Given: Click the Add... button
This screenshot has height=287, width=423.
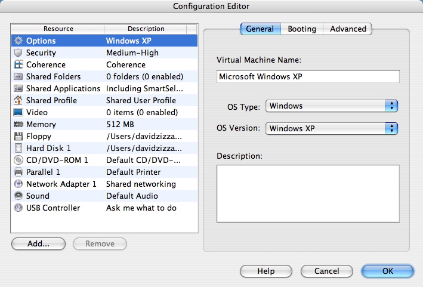Looking at the screenshot, I should tap(38, 244).
